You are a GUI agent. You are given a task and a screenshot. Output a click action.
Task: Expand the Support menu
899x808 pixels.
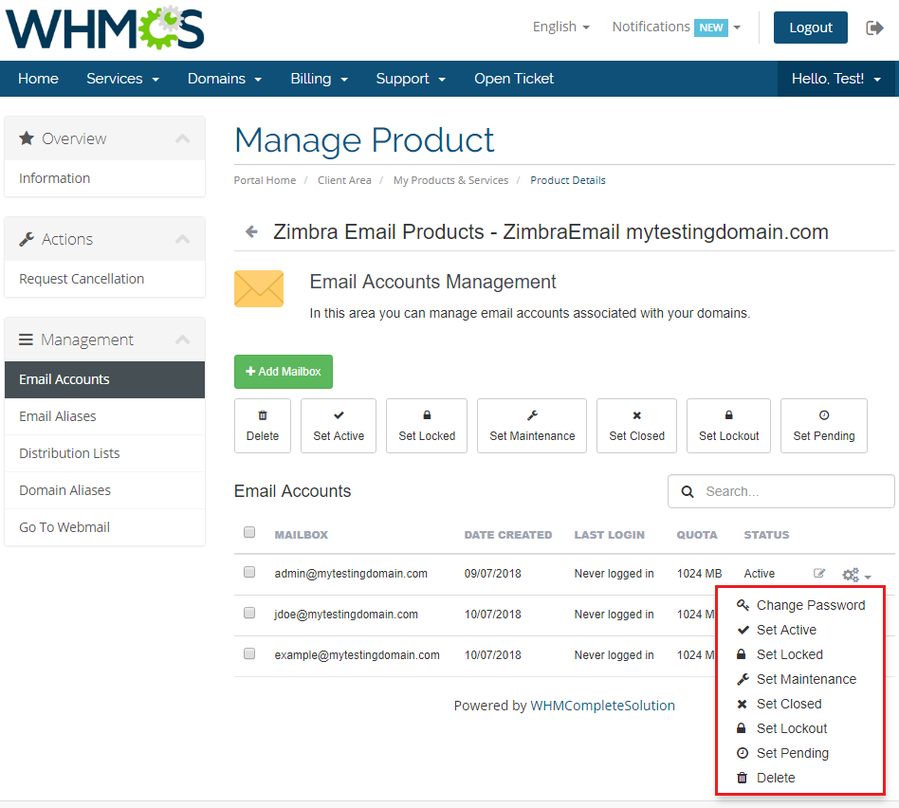click(x=411, y=79)
